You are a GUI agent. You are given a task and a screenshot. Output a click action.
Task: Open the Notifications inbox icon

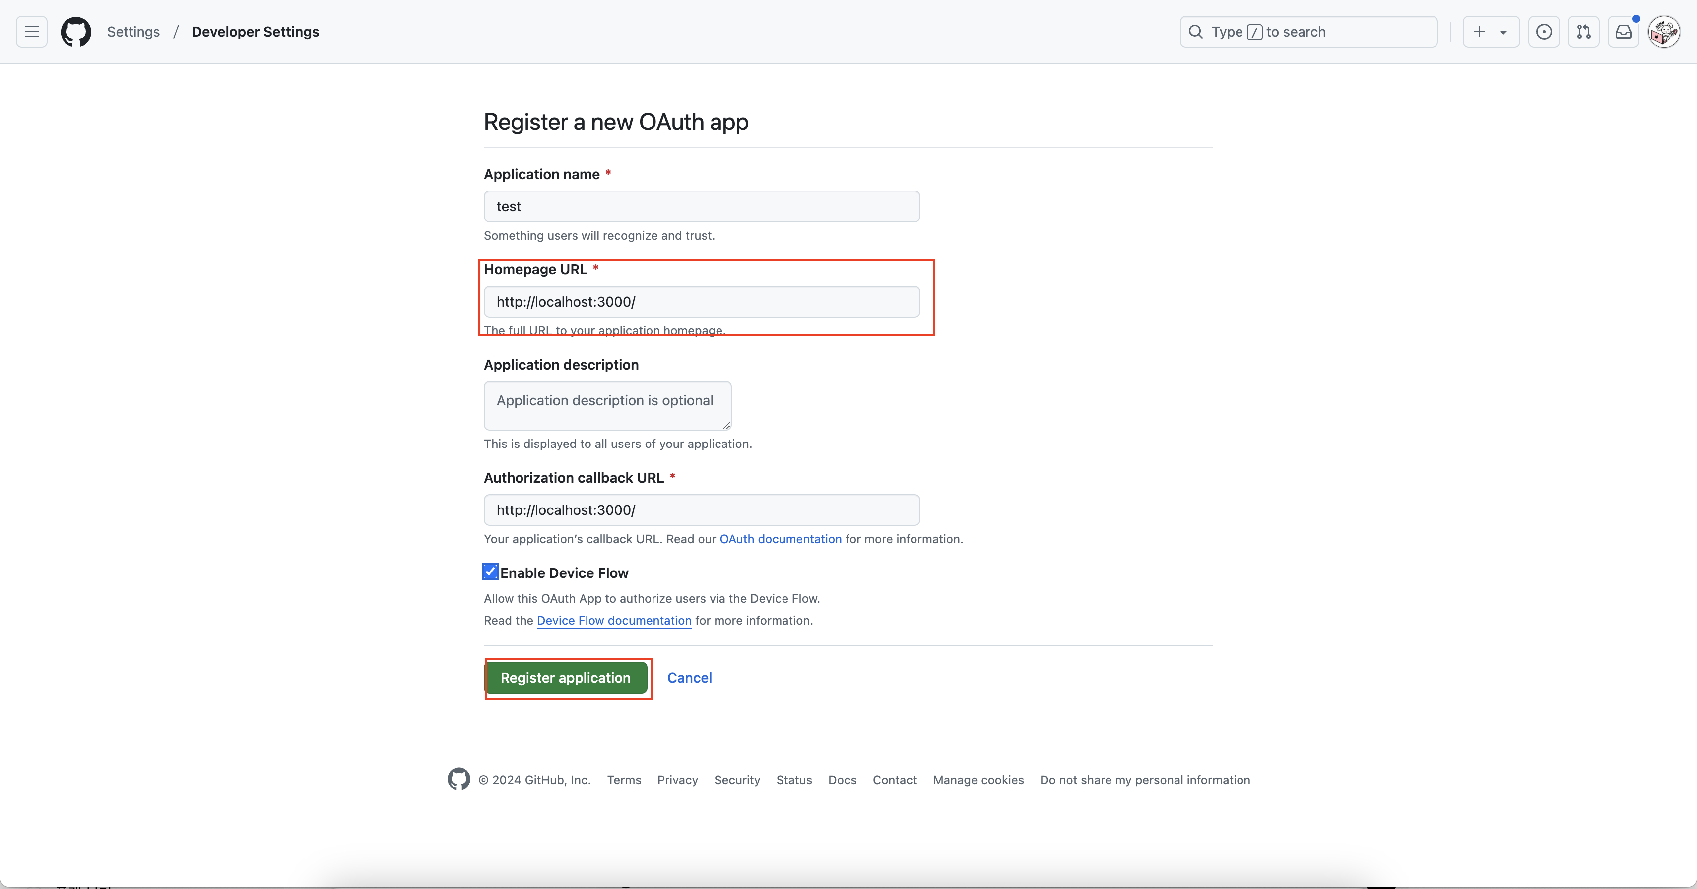click(1624, 32)
